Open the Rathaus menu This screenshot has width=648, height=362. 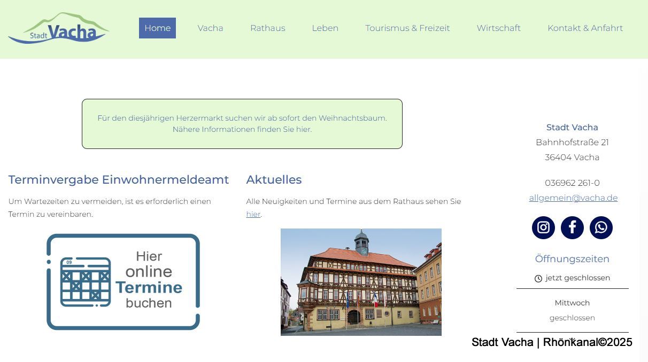tap(268, 28)
